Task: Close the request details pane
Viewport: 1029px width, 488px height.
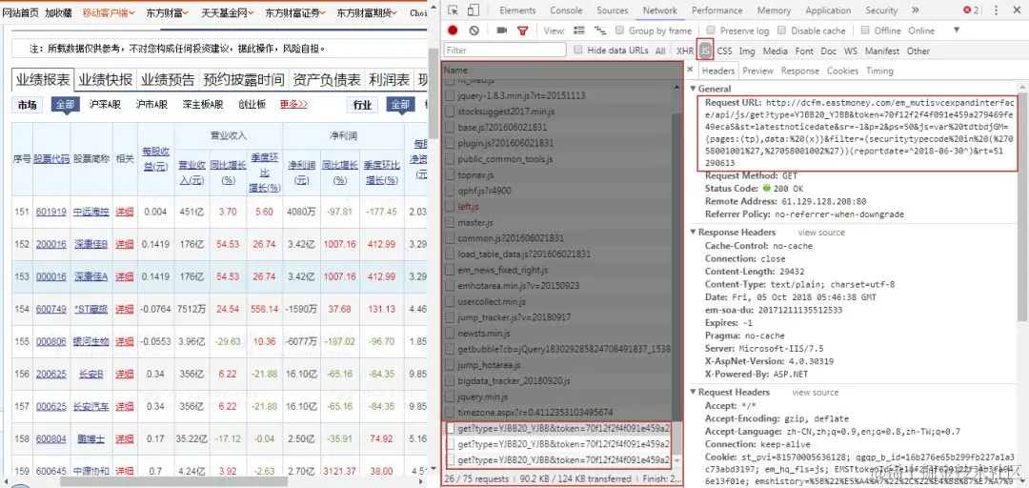Action: [690, 70]
